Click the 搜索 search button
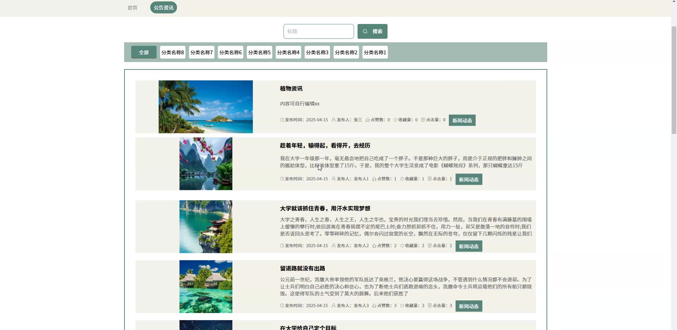The image size is (677, 330). 372,31
